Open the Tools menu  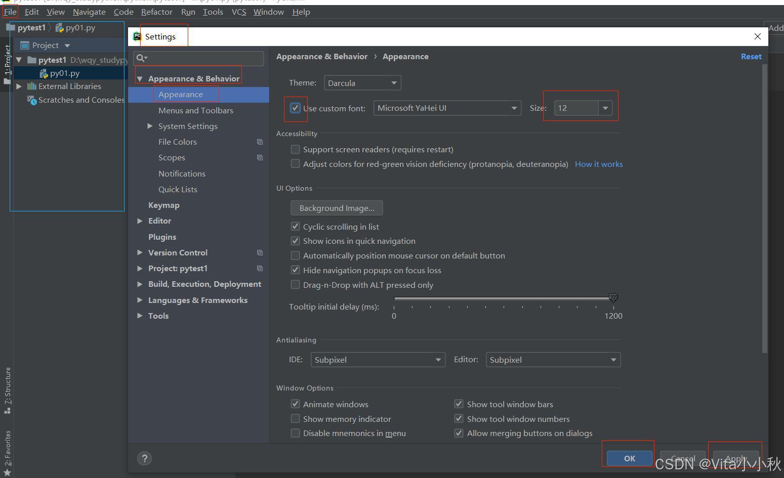pos(213,12)
